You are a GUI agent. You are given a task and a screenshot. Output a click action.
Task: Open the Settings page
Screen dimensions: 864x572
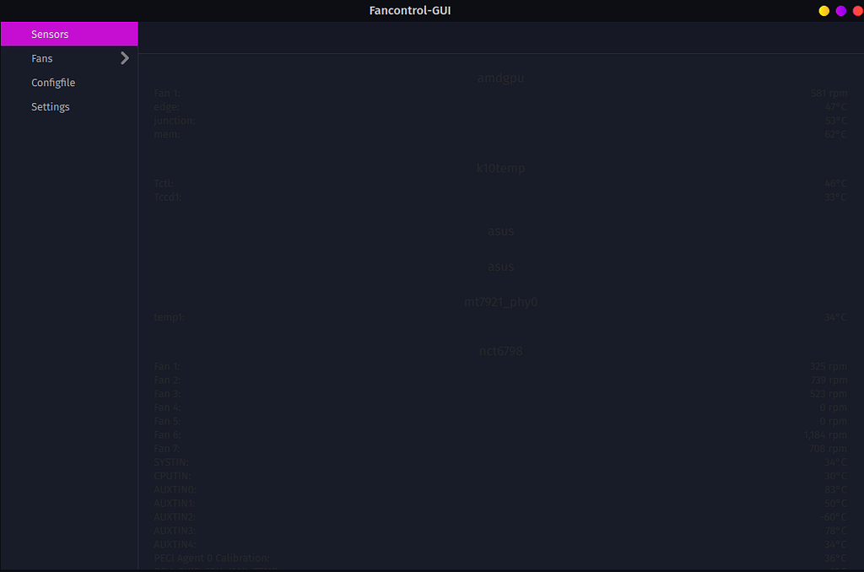coord(50,106)
